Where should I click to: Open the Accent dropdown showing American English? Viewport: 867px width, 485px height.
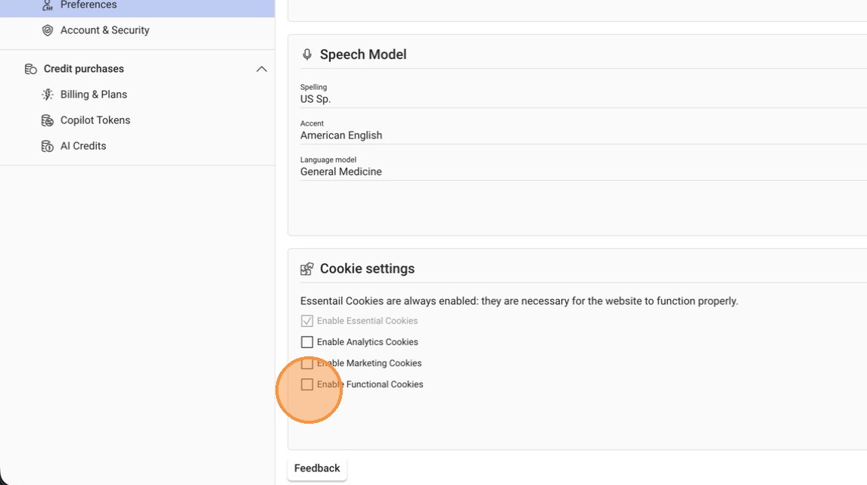(x=583, y=135)
